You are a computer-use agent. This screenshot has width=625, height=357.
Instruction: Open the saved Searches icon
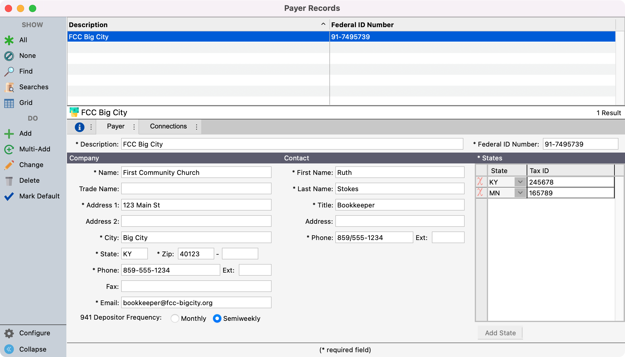(x=9, y=87)
